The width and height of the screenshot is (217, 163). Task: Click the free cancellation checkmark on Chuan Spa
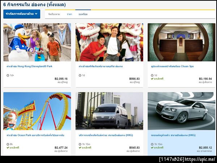pyautogui.click(x=152, y=79)
